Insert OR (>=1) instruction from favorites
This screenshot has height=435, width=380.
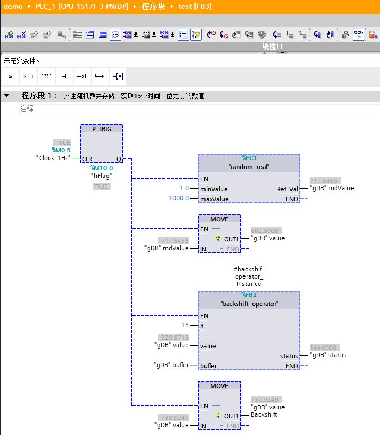pyautogui.click(x=28, y=76)
